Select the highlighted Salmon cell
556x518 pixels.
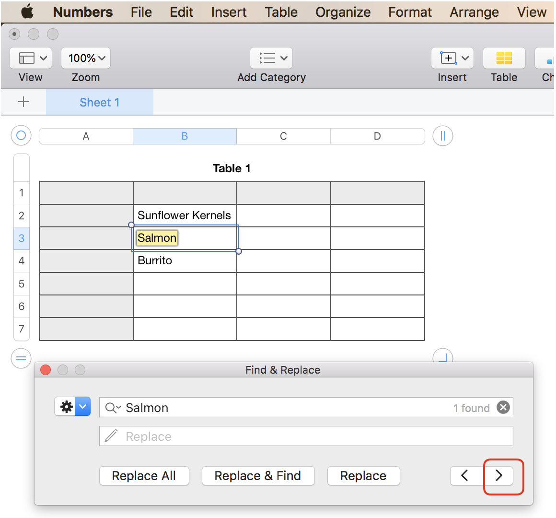click(x=185, y=238)
